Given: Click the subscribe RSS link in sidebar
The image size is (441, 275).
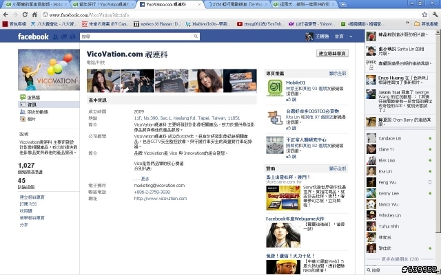Looking at the screenshot, I should point(28,204).
